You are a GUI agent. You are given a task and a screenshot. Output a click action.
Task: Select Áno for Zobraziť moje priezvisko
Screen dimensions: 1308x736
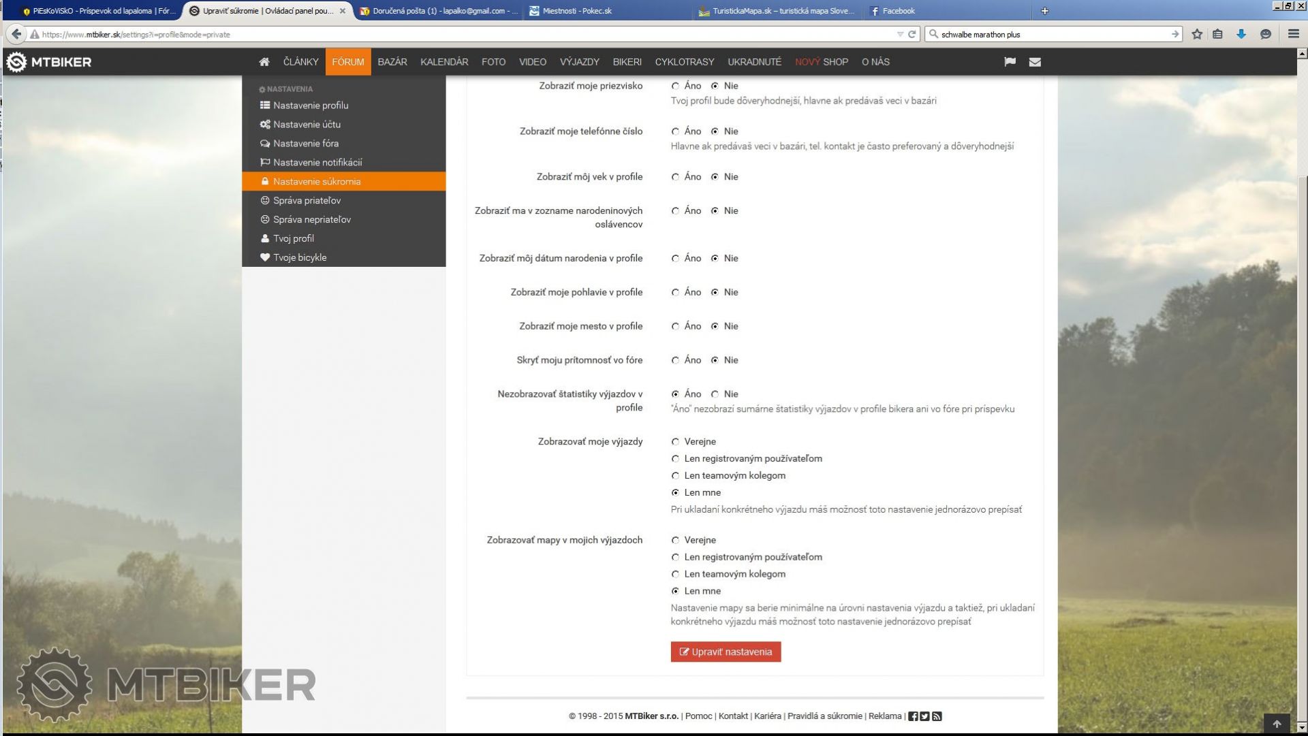point(675,86)
